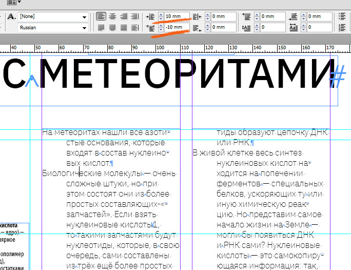Image resolution: width=351 pixels, height=270 pixels.
Task: Decrease Left Indent with down arrow
Action: pos(161,19)
